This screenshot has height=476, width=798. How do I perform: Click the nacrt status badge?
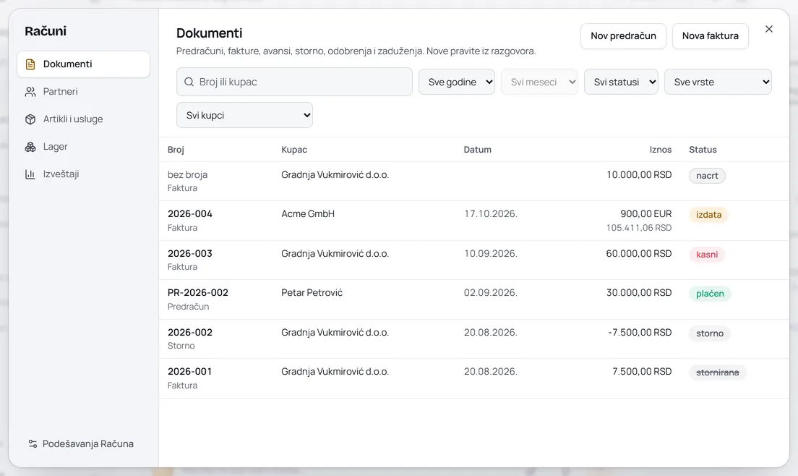click(707, 176)
